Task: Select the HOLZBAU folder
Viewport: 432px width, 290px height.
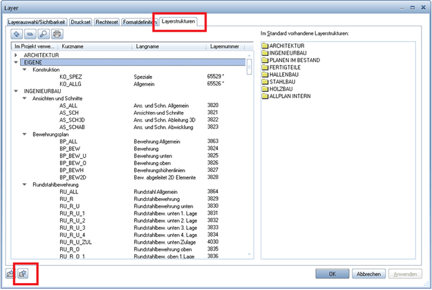Action: coord(277,89)
